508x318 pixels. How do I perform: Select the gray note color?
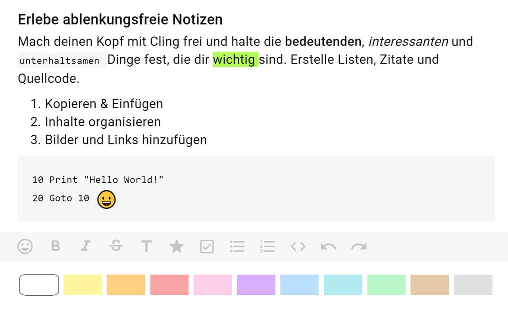point(473,285)
